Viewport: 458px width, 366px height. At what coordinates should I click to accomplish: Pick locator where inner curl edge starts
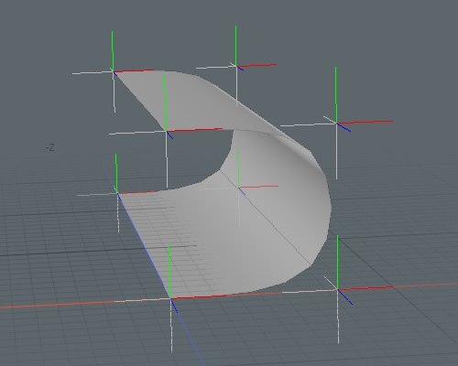pos(166,132)
